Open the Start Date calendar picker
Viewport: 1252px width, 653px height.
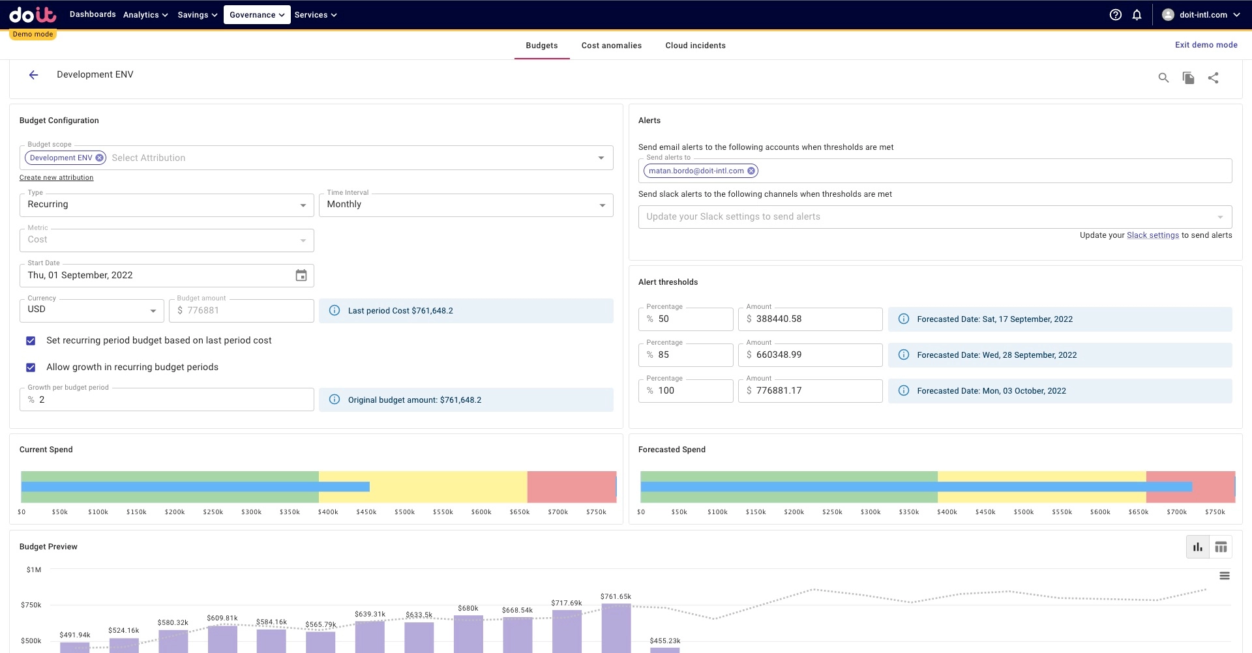tap(301, 276)
